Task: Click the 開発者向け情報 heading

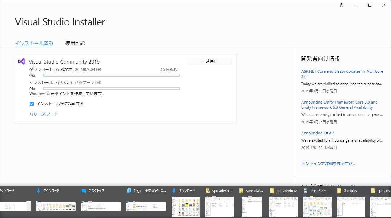Action: tap(320, 59)
